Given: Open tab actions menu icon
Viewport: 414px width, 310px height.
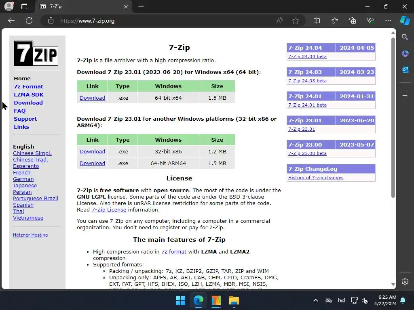Looking at the screenshot, I should (24, 6).
